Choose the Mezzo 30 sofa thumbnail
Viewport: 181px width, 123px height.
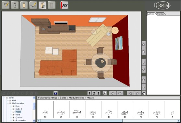[77, 113]
